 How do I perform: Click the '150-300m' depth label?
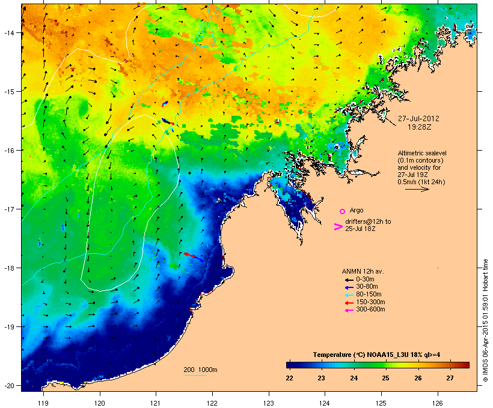(x=370, y=302)
